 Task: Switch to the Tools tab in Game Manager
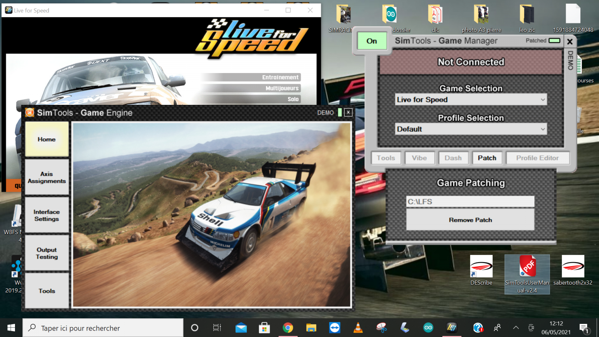coord(386,158)
